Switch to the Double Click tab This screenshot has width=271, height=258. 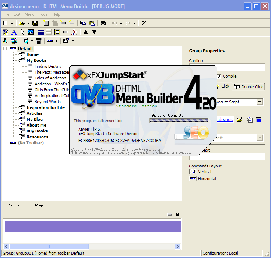click(x=249, y=87)
